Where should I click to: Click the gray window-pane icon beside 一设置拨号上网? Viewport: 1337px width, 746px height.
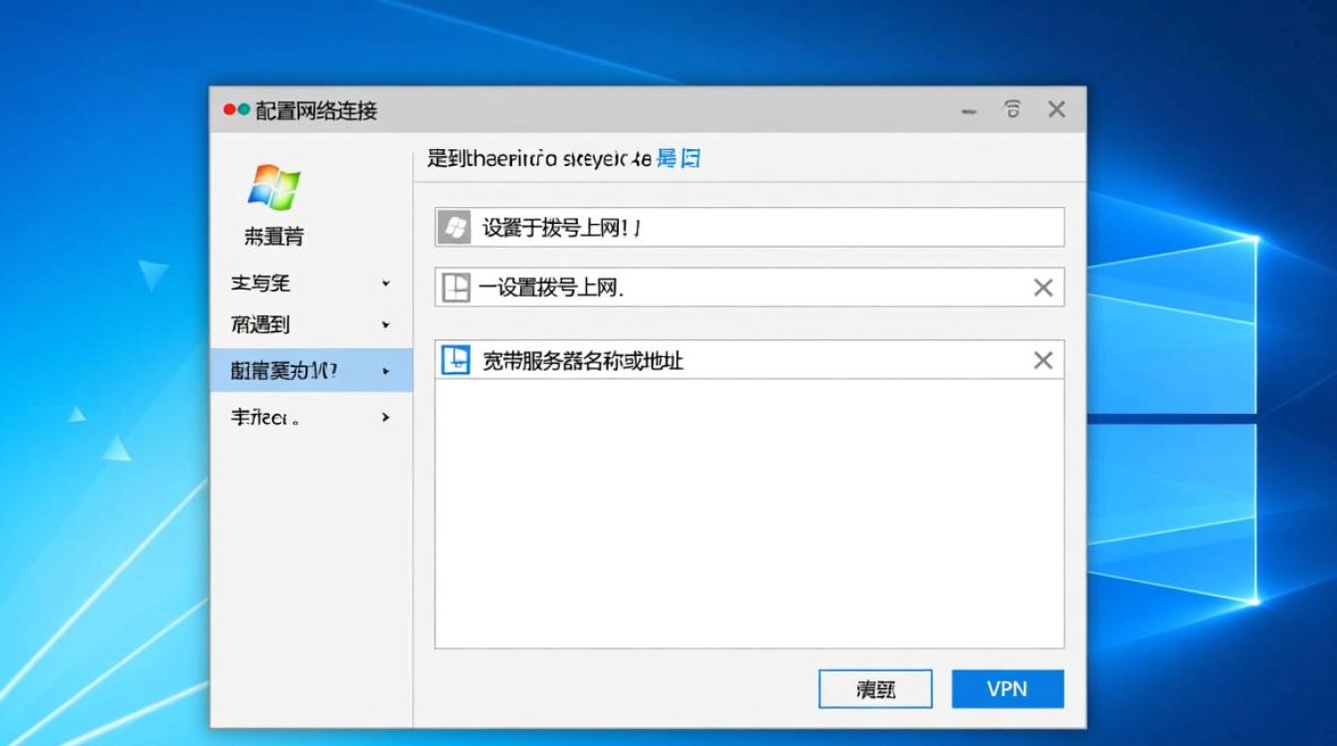tap(454, 287)
